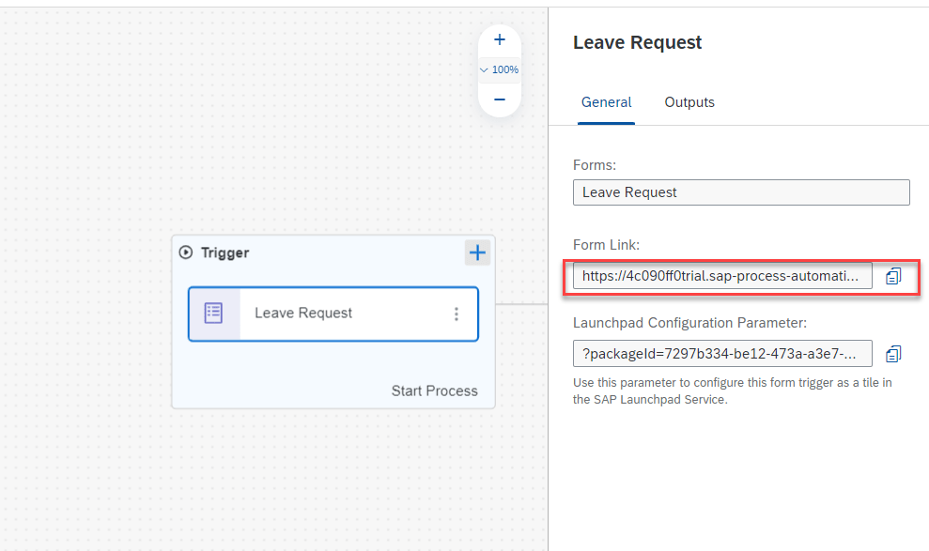
Task: Open the 100% zoom level dropdown
Action: [x=500, y=69]
